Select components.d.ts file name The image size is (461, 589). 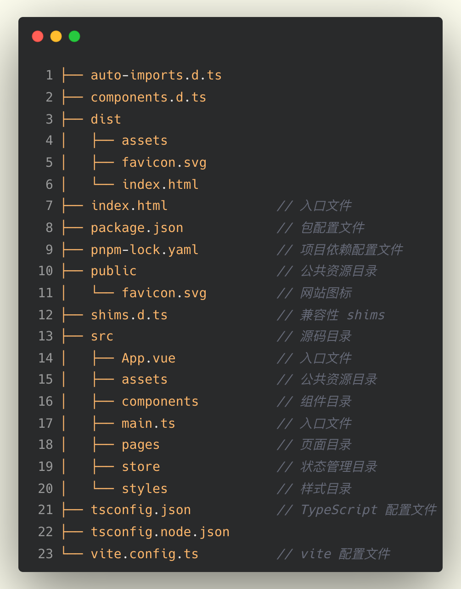(x=148, y=97)
